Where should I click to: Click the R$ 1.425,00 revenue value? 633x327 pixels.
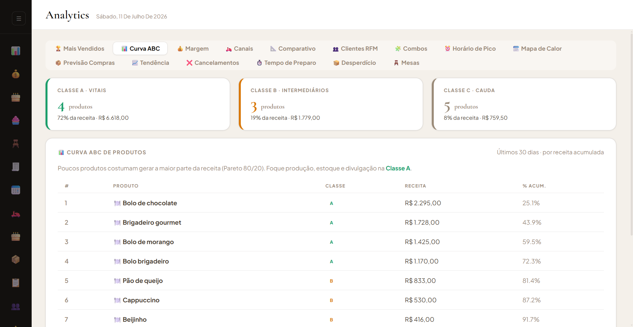422,242
